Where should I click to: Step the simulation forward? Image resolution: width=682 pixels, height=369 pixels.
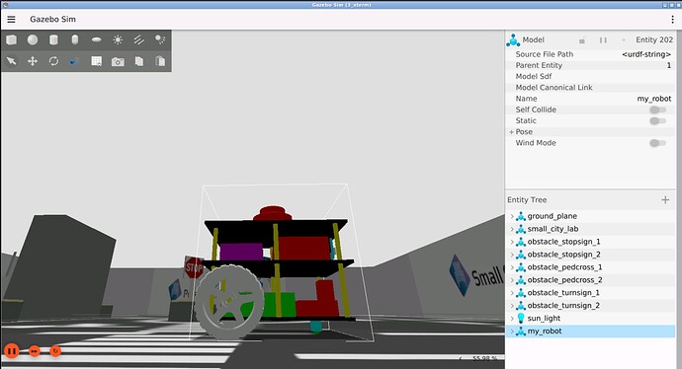point(35,351)
